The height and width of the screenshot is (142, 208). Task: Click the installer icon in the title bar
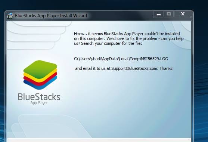(x=10, y=16)
